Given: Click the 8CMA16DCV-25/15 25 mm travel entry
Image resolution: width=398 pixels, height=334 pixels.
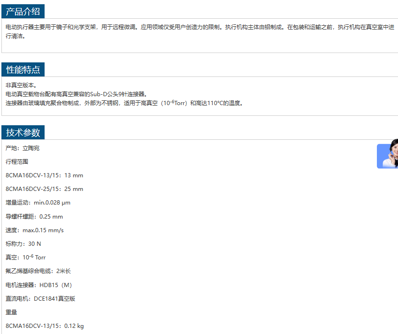Looking at the screenshot, I should point(44,189).
